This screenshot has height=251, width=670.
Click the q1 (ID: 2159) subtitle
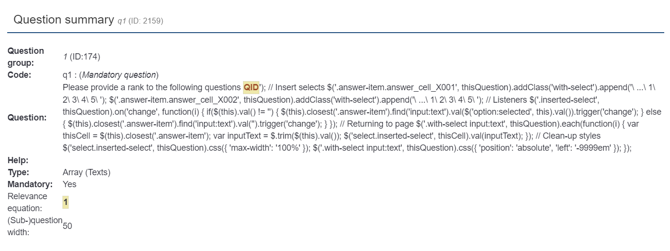[142, 21]
